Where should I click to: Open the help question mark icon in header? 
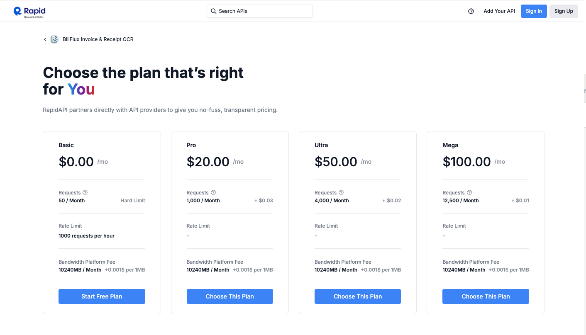pos(471,11)
